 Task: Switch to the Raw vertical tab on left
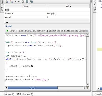[x=2, y=2]
